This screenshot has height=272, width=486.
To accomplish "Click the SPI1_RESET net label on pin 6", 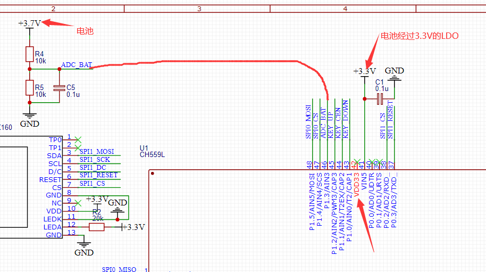I will (x=98, y=175).
